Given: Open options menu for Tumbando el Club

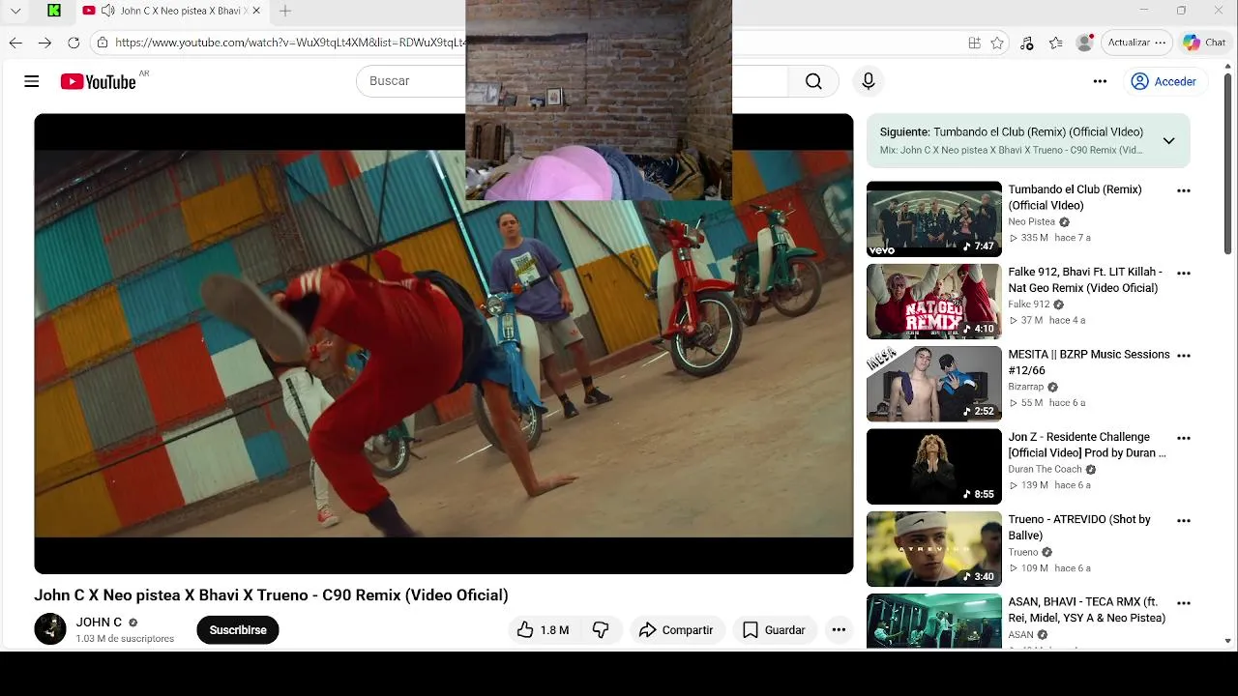Looking at the screenshot, I should tap(1183, 190).
